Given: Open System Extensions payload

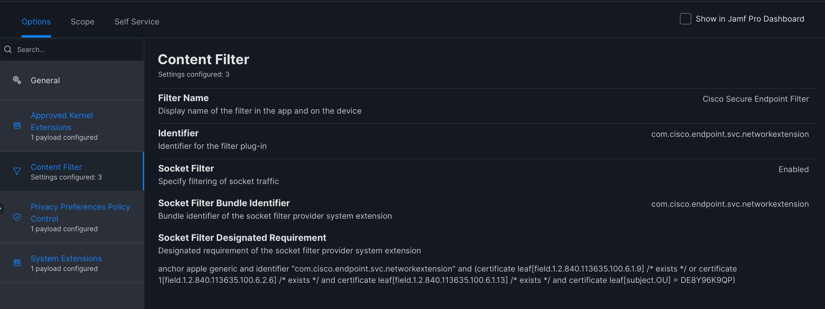Looking at the screenshot, I should click(x=72, y=263).
